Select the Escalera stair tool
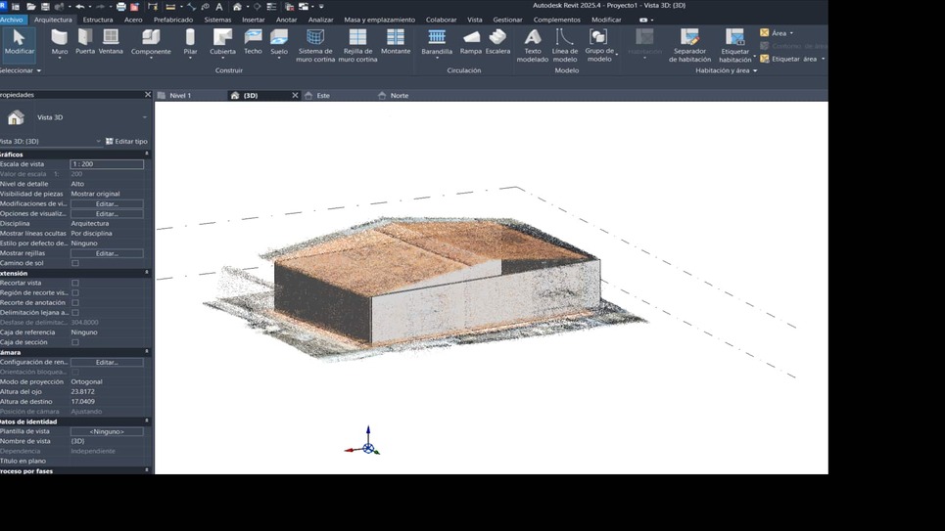Screen dimensions: 945x531 tap(497, 42)
